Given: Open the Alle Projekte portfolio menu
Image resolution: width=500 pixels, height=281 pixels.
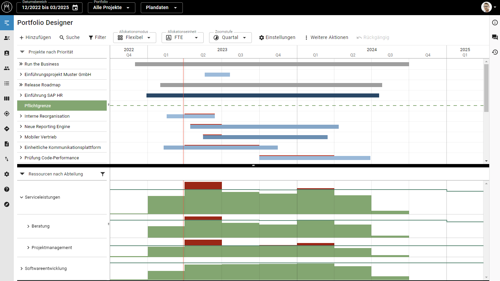Looking at the screenshot, I should 111,7.
